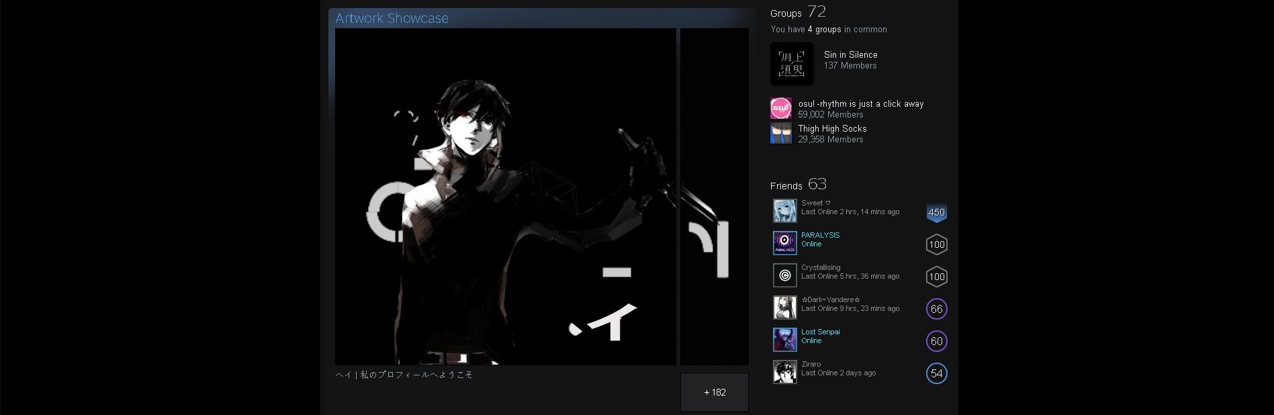Open PARALYSIS profile name link
The height and width of the screenshot is (415, 1274).
click(820, 235)
